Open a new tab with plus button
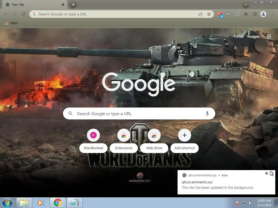 tap(73, 5)
